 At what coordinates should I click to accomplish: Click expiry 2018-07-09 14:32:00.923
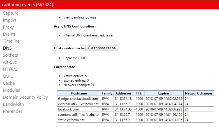click(164, 109)
